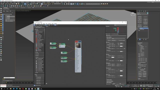Open the Options menu in Slate Editor
The height and width of the screenshot is (90, 160).
click(49, 23)
